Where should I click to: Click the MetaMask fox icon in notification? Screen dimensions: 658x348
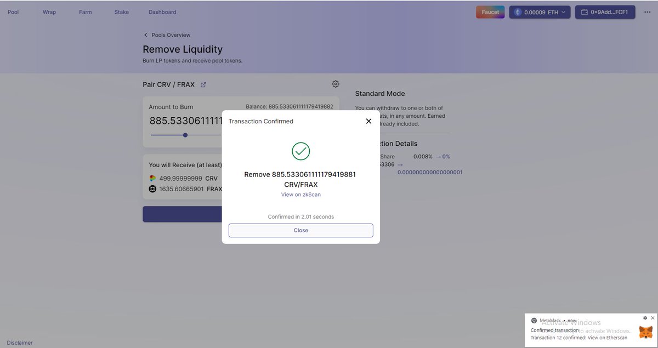click(x=646, y=332)
